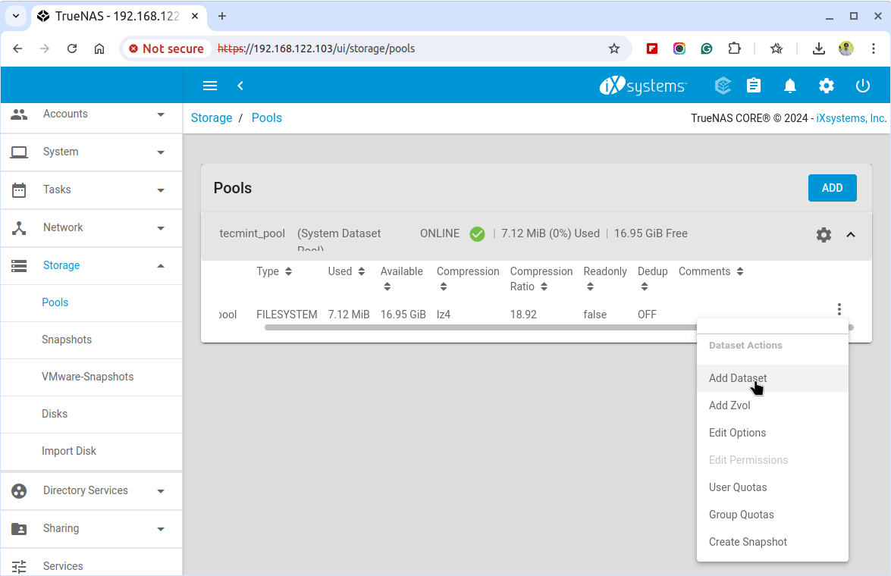Expand the Network menu arrow
Screen dimensions: 891x576
click(x=161, y=228)
